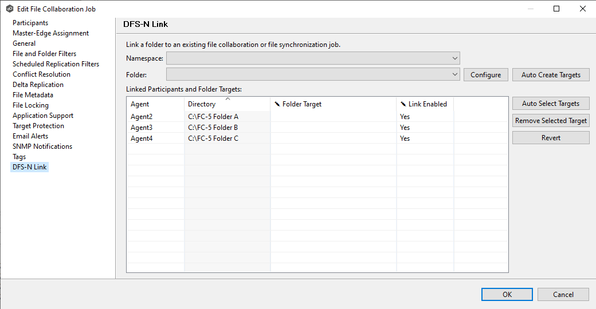596x309 pixels.
Task: Go to File and Folder Filters
Action: [44, 54]
